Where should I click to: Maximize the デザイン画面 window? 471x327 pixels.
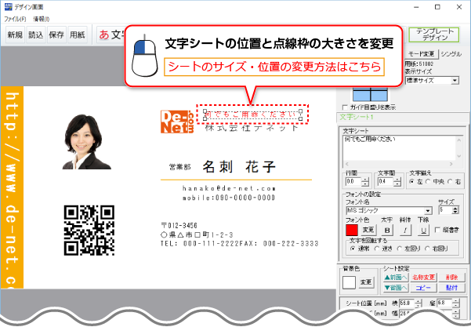pyautogui.click(x=437, y=7)
